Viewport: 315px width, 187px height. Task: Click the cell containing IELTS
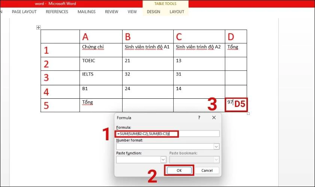[101, 78]
